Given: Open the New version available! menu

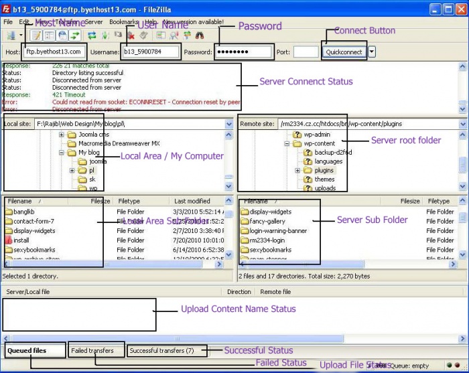Looking at the screenshot, I should click(193, 22).
